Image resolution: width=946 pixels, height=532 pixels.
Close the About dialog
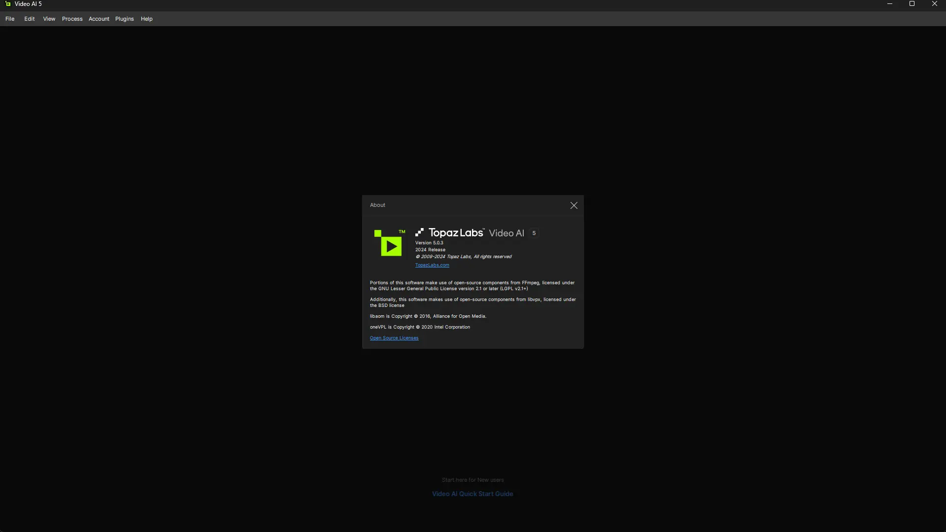574,205
